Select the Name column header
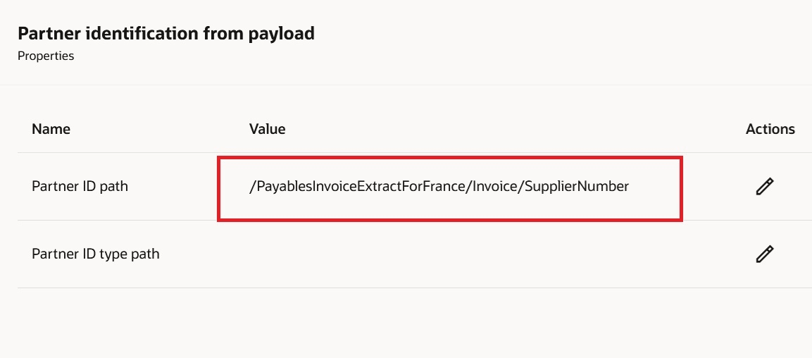812x358 pixels. (51, 129)
